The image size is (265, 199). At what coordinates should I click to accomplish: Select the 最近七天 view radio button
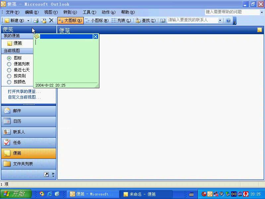point(9,70)
